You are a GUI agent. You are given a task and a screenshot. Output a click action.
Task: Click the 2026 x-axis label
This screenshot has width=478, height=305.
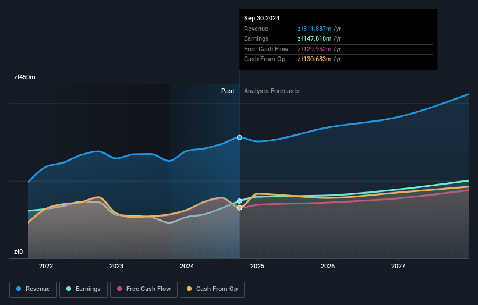[x=328, y=267]
